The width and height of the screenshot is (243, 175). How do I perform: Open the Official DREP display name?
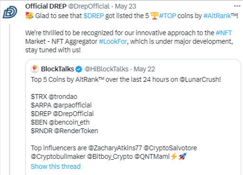46,6
